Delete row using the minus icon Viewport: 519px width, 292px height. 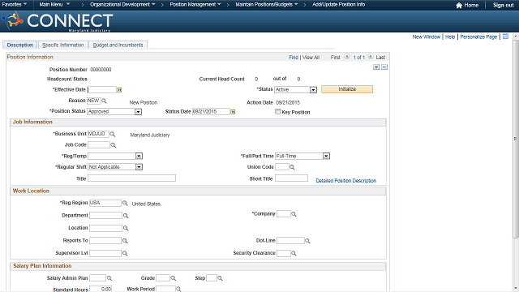point(384,67)
